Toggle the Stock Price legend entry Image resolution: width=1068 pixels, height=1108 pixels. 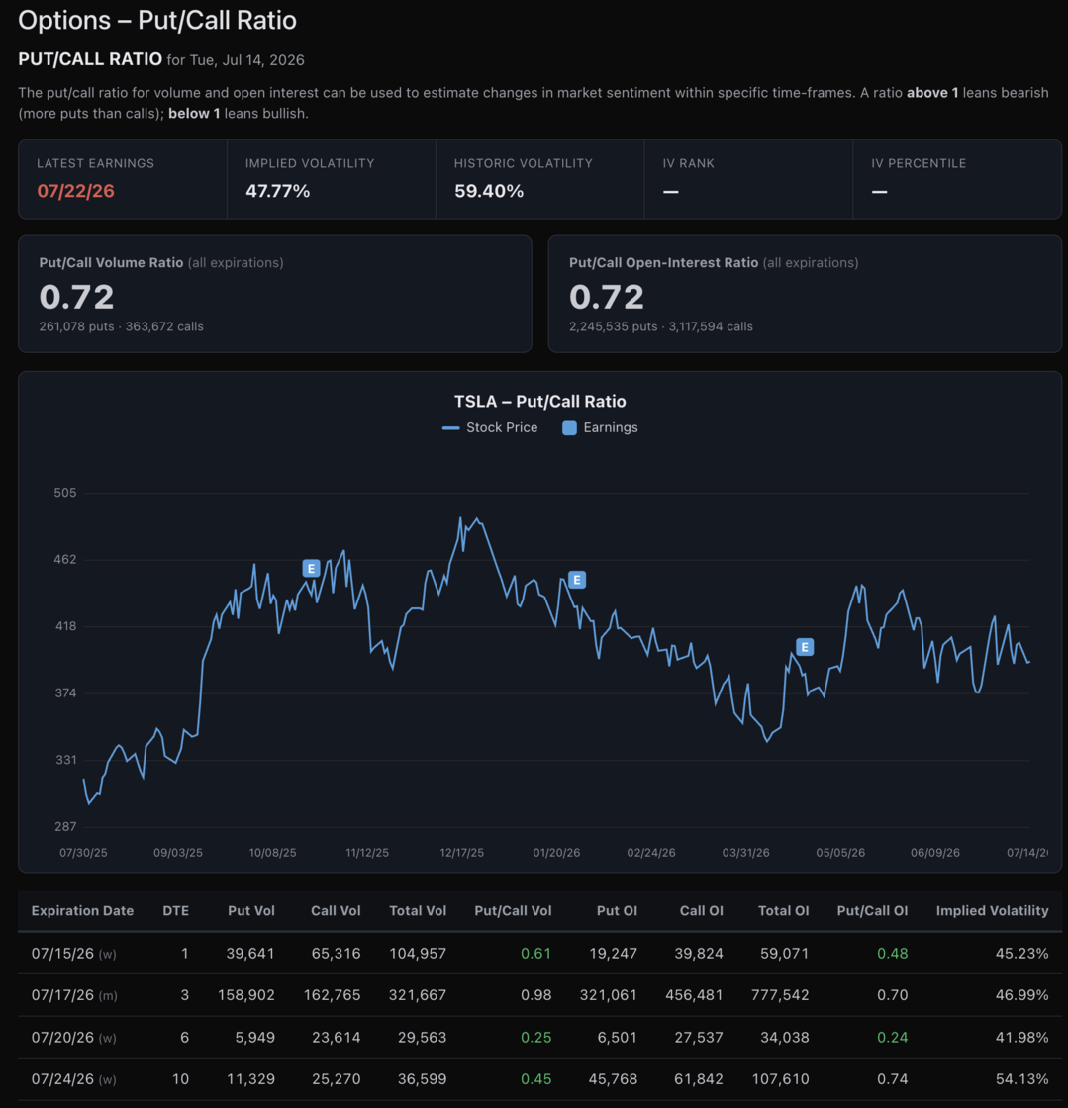point(490,427)
